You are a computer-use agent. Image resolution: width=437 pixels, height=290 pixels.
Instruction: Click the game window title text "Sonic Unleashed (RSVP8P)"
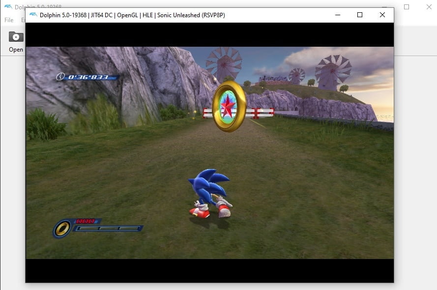[x=191, y=15]
